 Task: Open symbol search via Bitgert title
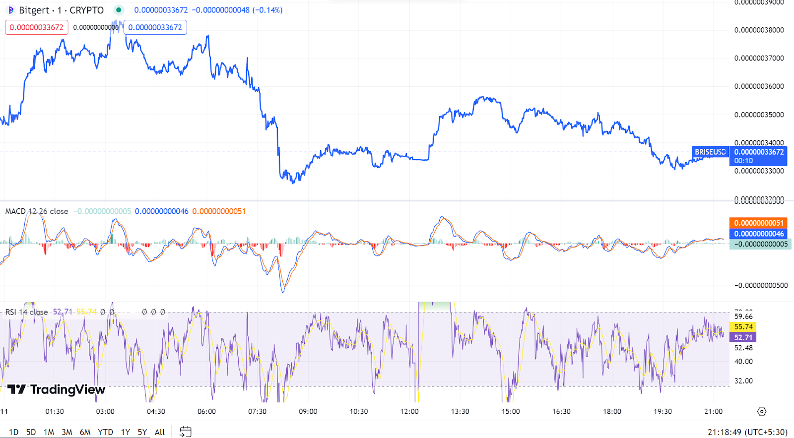tap(62, 10)
